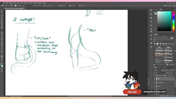This screenshot has height=99, width=176.
Task: Add layer style via fx icon
Action: (161, 96)
